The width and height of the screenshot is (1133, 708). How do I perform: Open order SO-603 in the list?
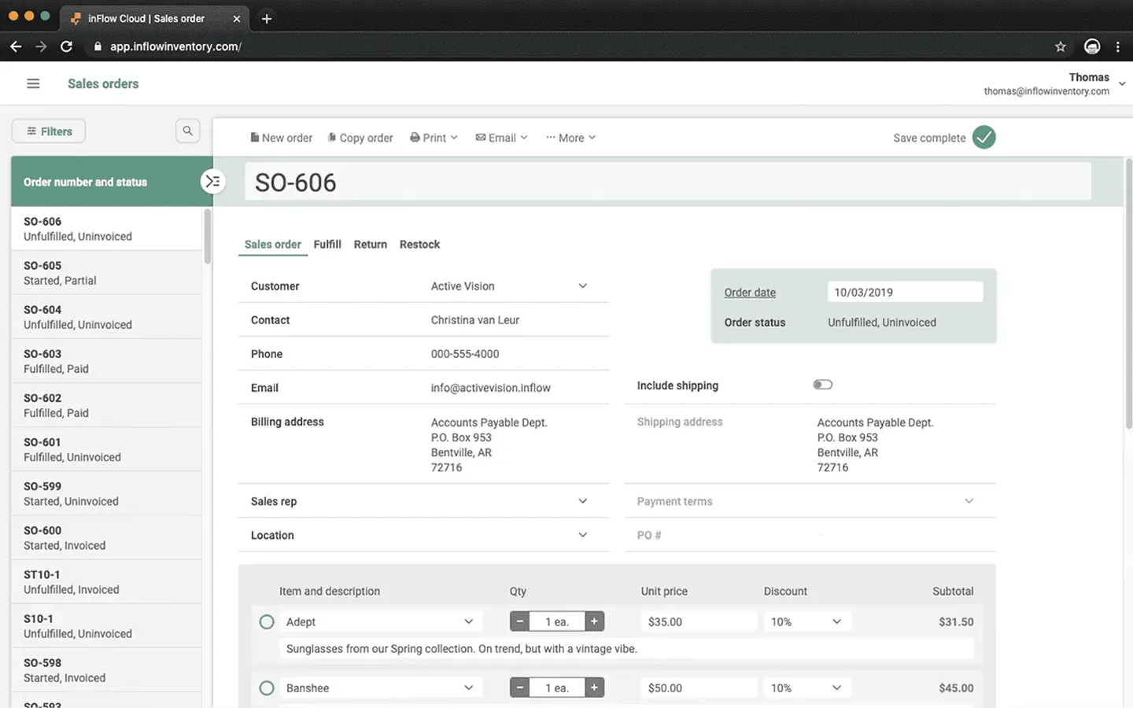[x=106, y=361]
